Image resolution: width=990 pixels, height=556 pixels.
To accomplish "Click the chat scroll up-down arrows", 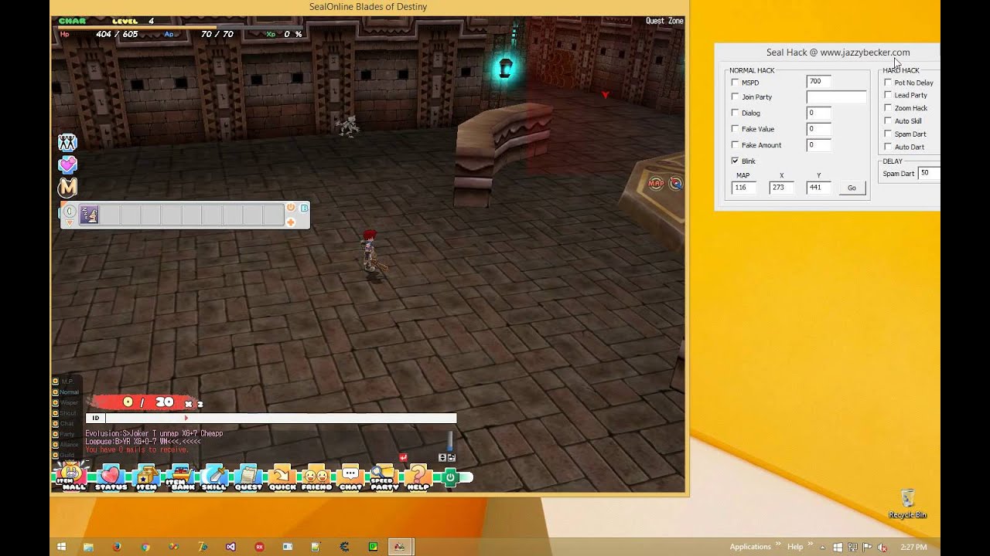I will (442, 457).
